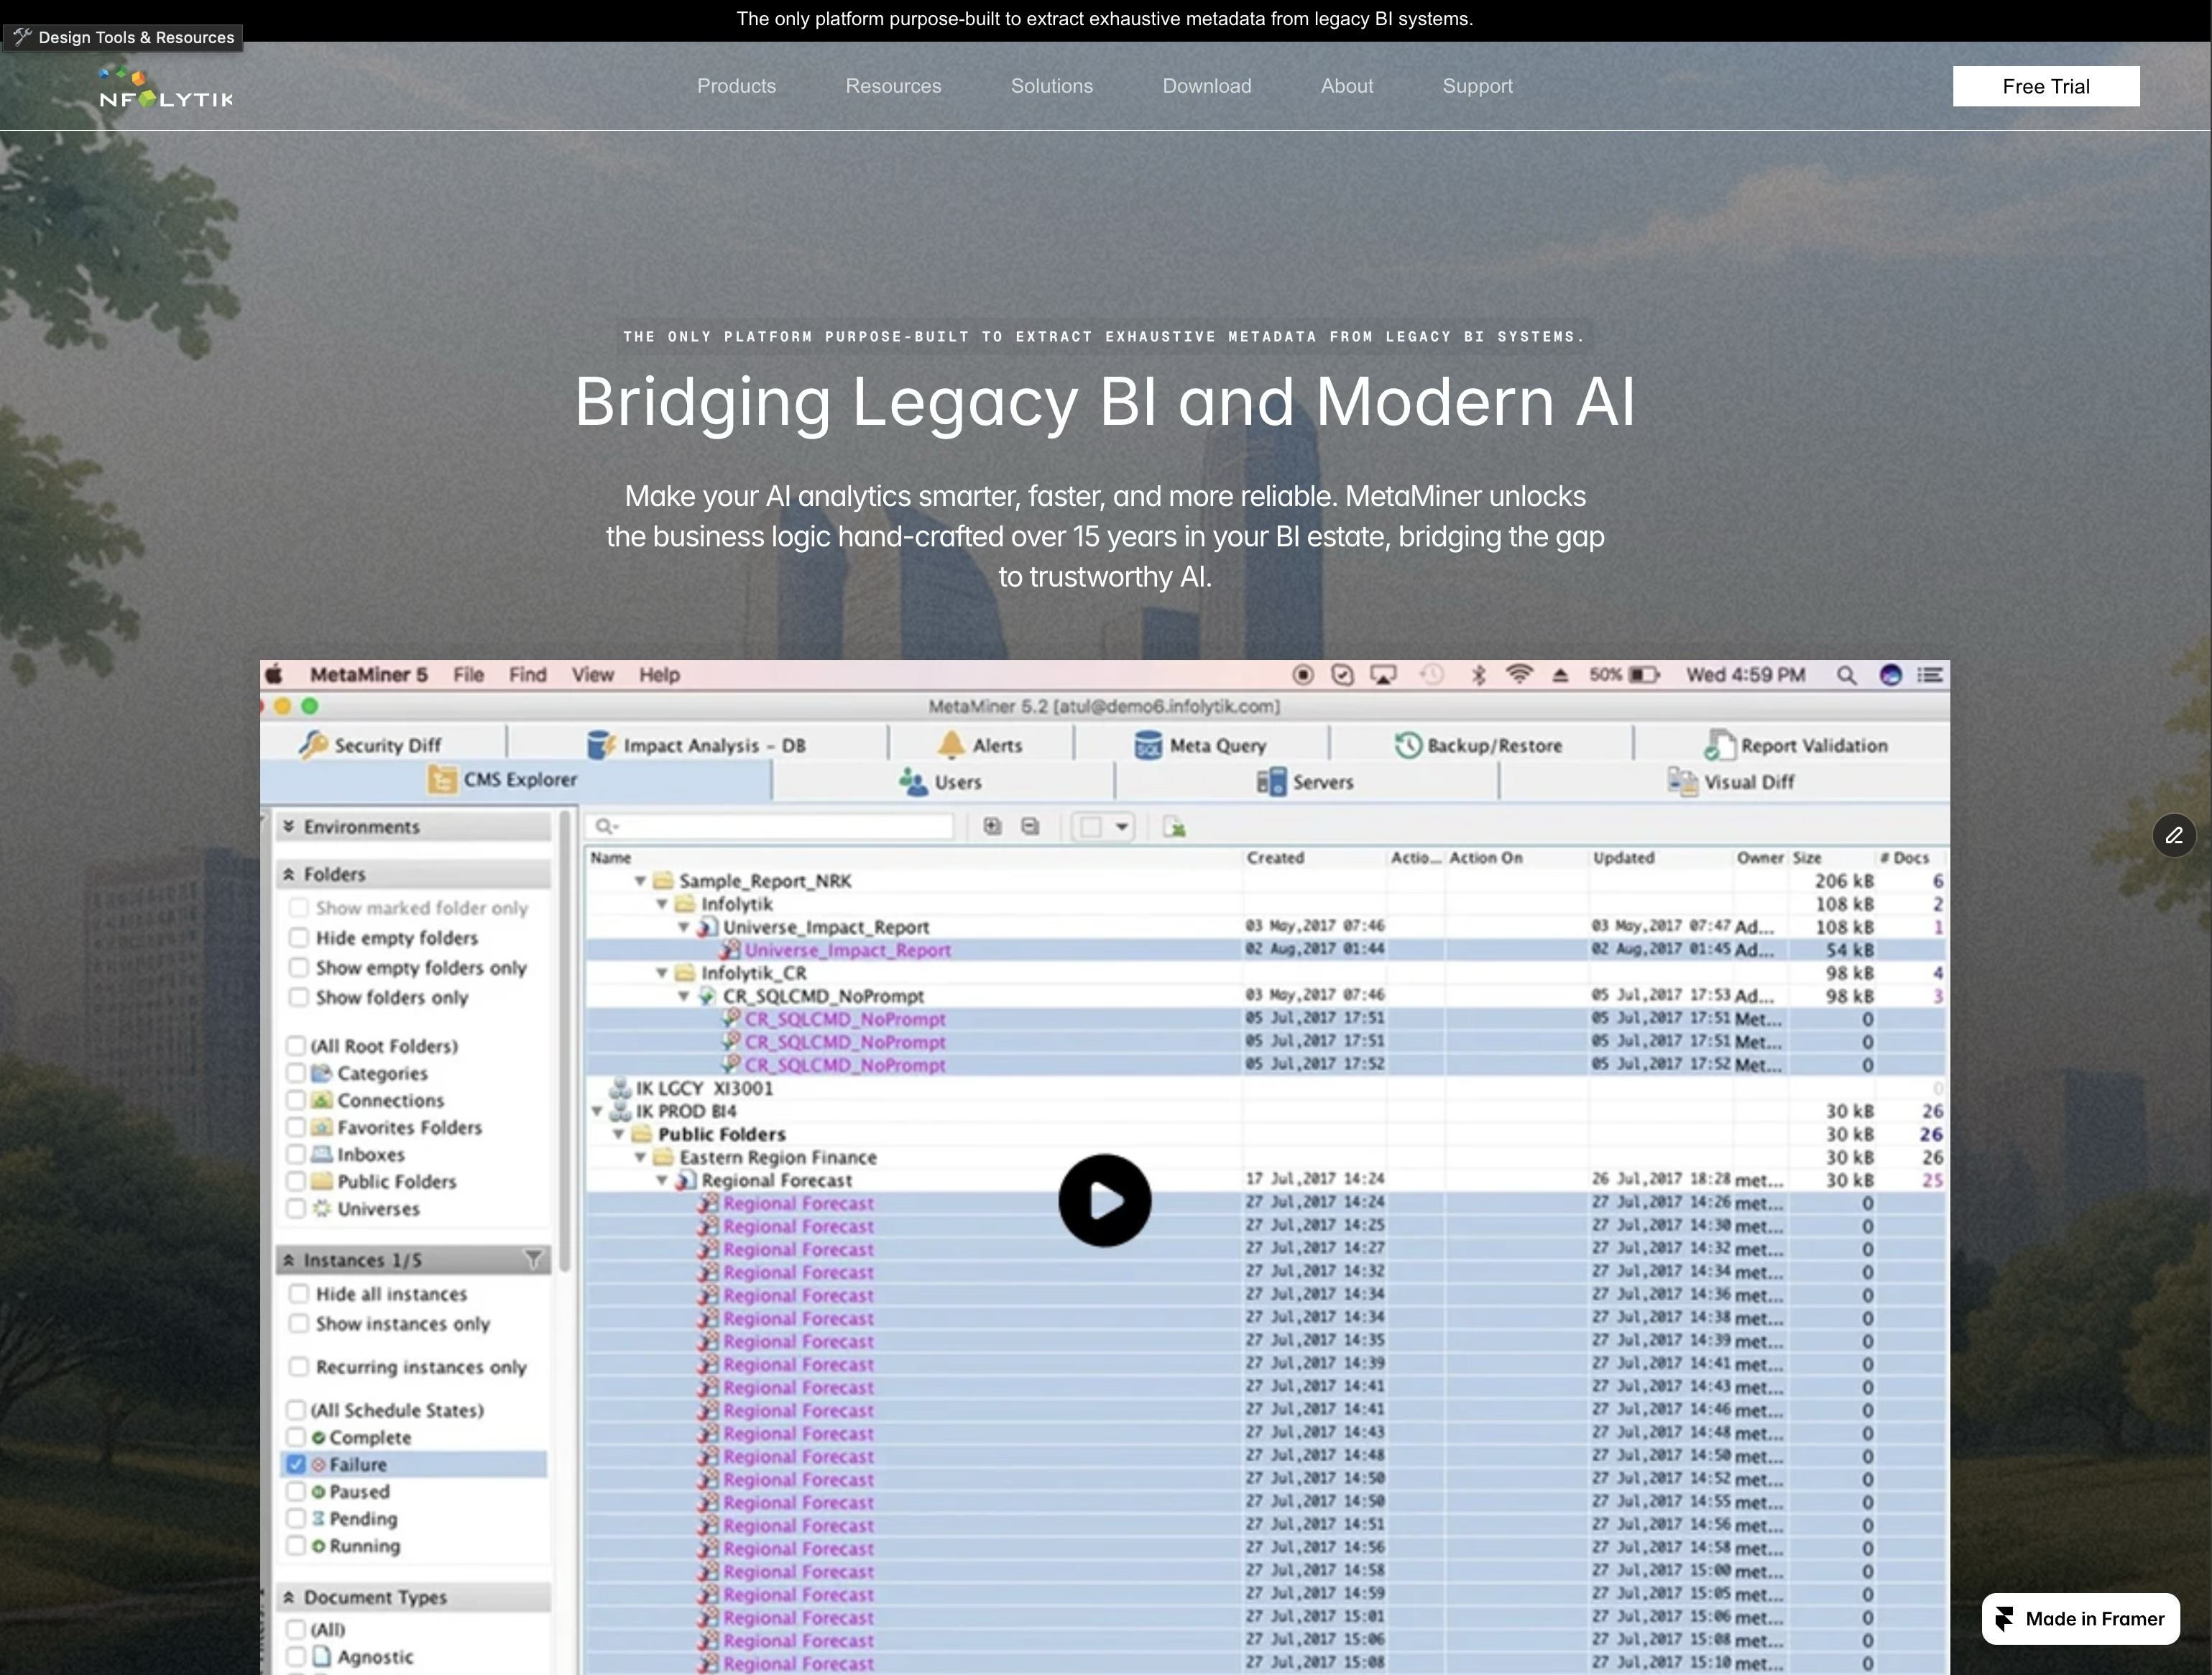
Task: Click the eject icon in menu bar
Action: pyautogui.click(x=1560, y=676)
